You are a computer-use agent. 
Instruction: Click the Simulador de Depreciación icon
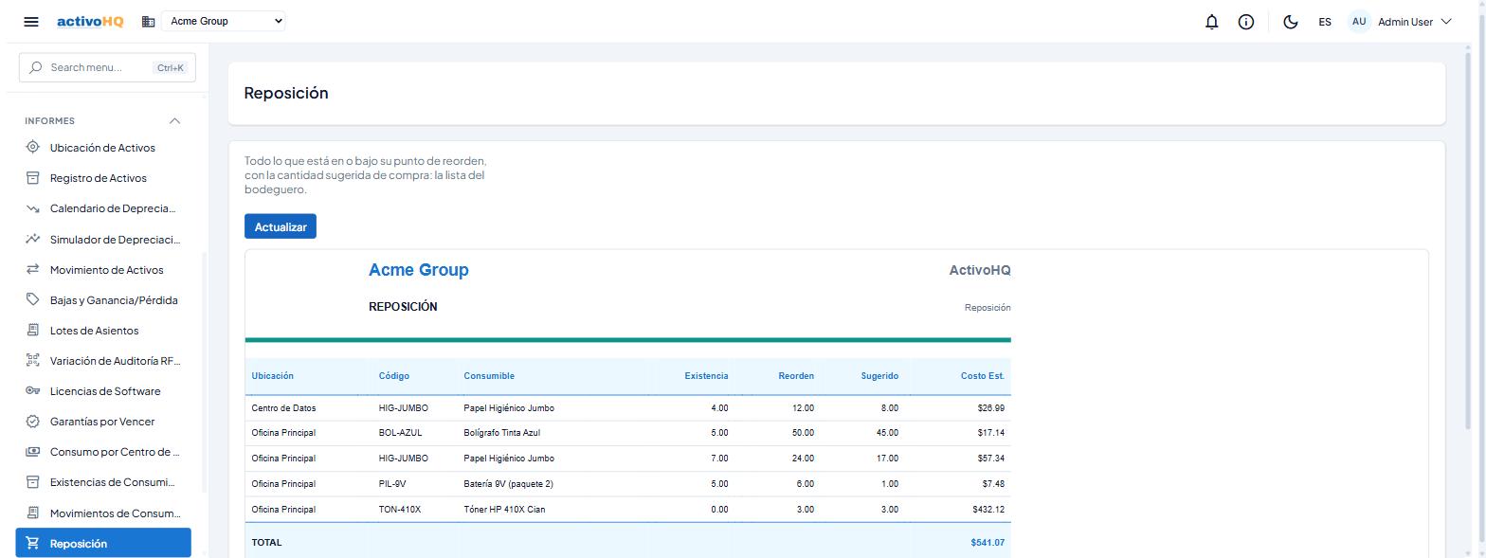point(33,239)
